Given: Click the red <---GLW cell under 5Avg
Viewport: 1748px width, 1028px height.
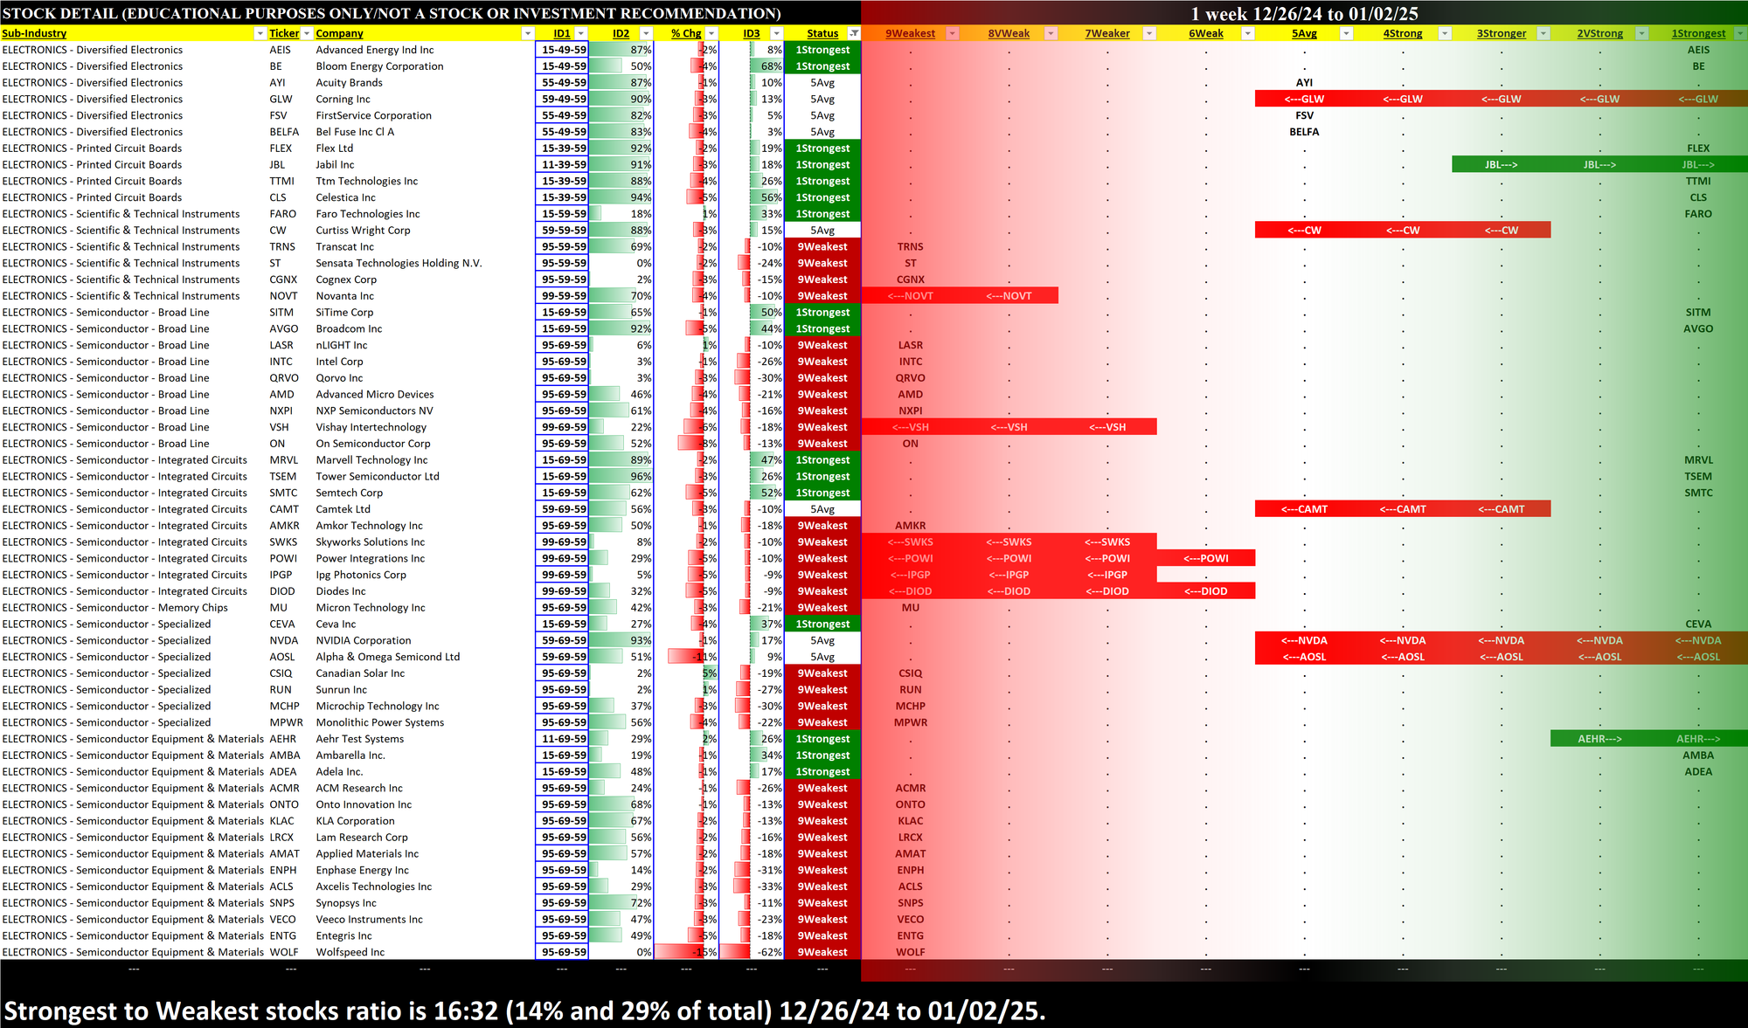Looking at the screenshot, I should pyautogui.click(x=1303, y=99).
